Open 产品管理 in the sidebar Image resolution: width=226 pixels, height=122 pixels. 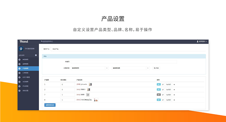28,68
